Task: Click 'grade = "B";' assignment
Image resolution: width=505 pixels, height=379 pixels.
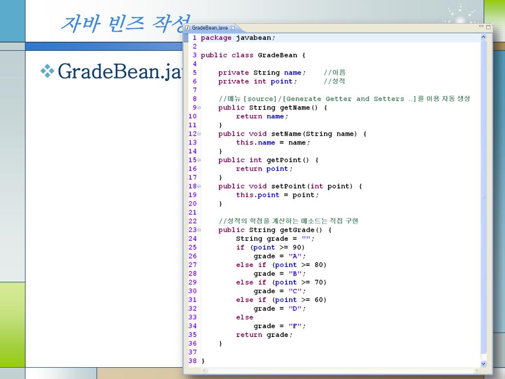Action: pyautogui.click(x=279, y=273)
